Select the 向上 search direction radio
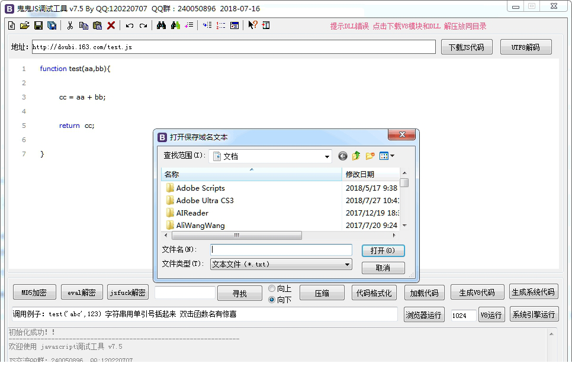 coord(272,288)
